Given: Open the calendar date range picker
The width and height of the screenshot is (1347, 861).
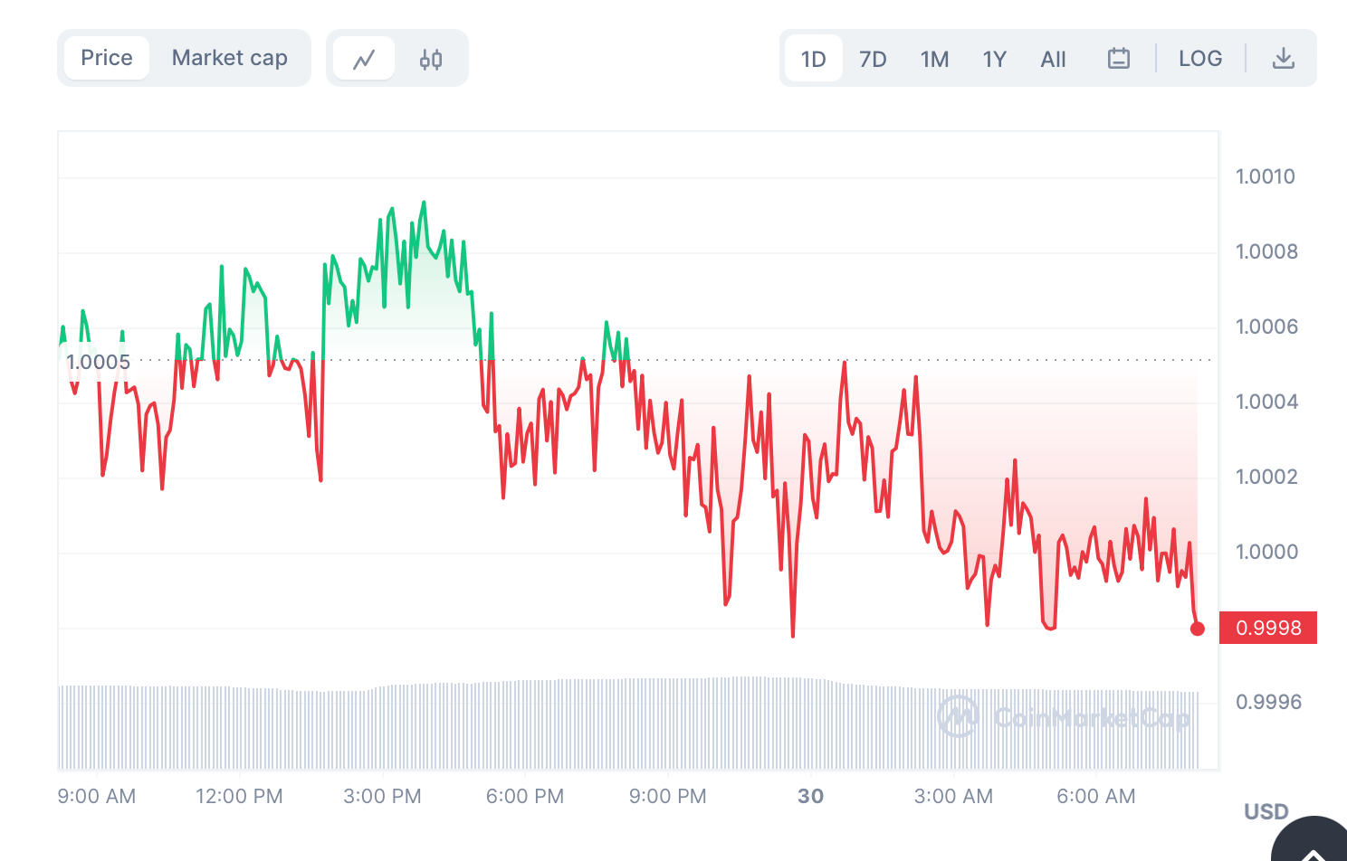Looking at the screenshot, I should [1119, 59].
